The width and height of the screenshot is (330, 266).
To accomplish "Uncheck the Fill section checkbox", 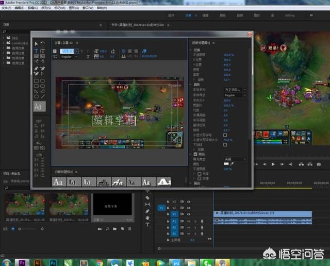I will [x=195, y=154].
